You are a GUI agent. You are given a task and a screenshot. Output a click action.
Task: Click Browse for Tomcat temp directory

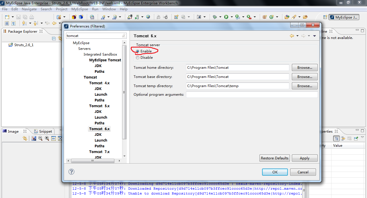point(304,86)
